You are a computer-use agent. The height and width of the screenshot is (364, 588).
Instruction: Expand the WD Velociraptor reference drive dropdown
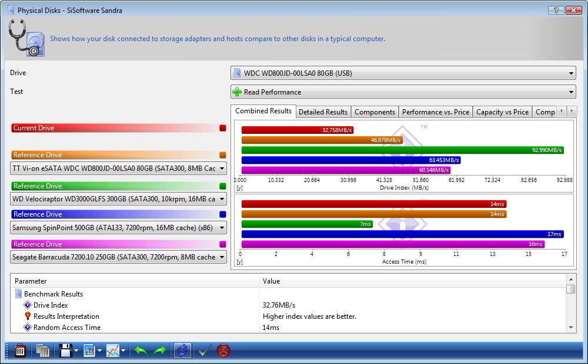[119, 199]
